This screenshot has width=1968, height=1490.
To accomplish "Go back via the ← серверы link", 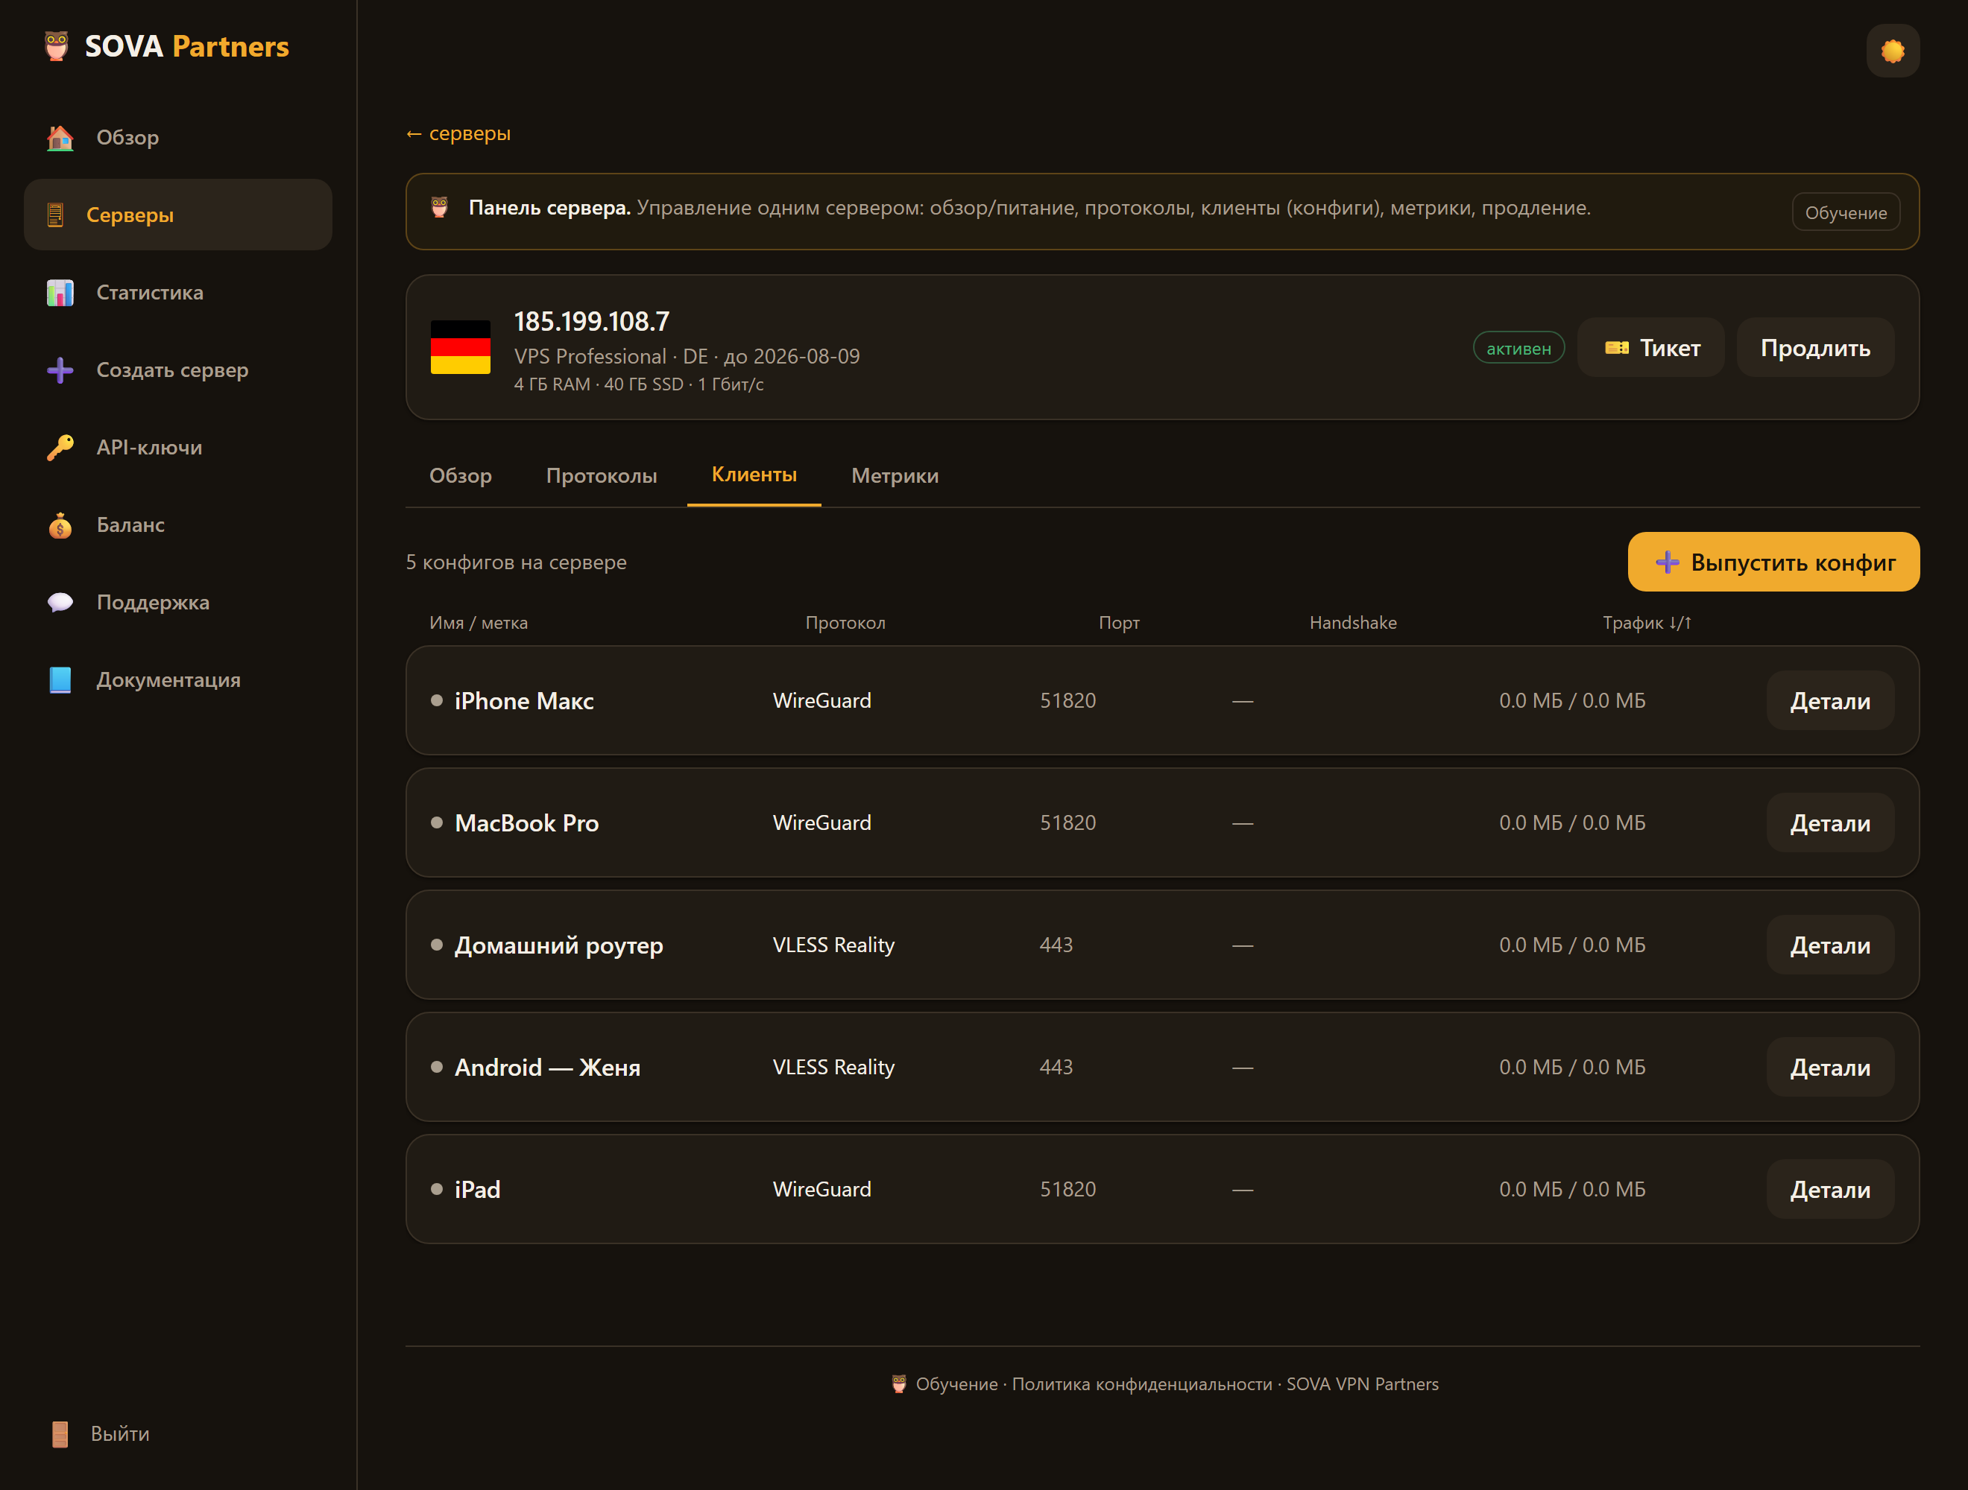I will coord(458,133).
